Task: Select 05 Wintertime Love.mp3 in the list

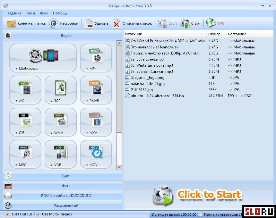Action: pos(152,65)
